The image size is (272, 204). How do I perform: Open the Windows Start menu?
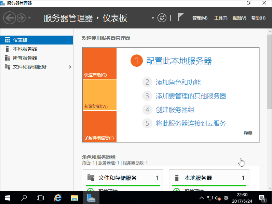[x=8, y=198]
